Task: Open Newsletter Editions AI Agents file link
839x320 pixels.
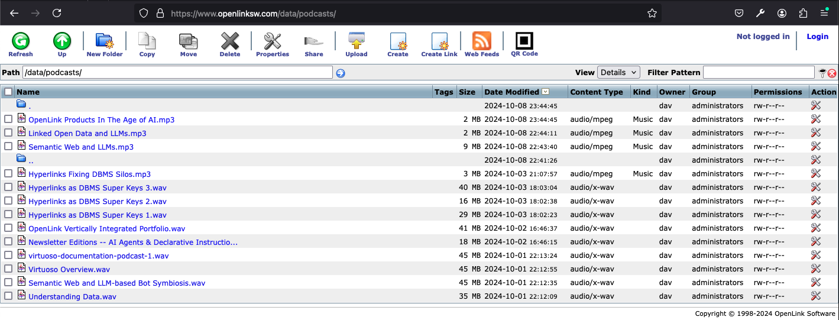Action: pos(133,242)
